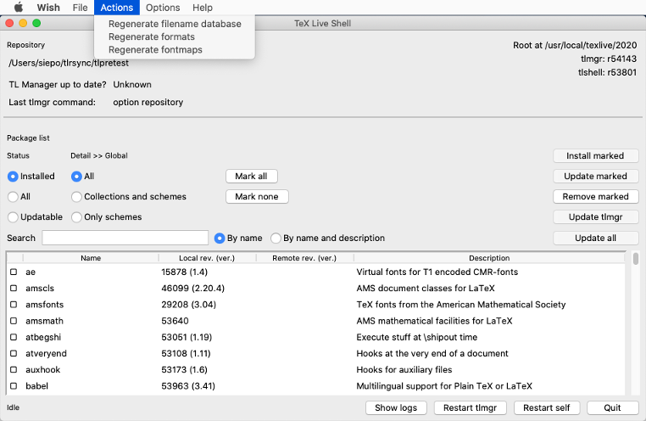Tick the checkbox next to amsmath package

14,321
